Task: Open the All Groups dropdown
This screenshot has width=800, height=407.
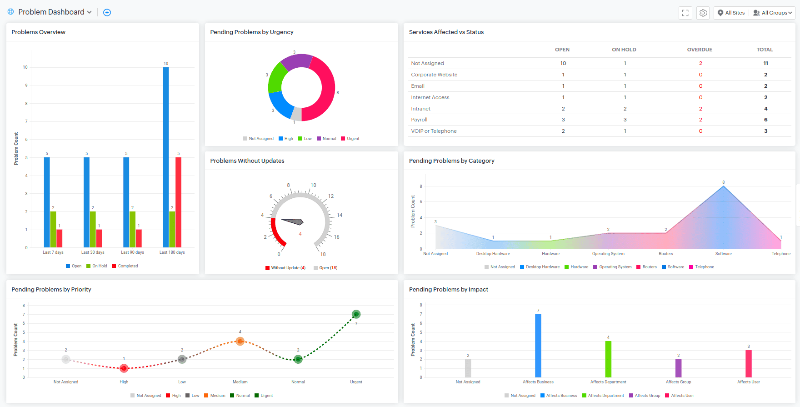Action: [x=773, y=13]
